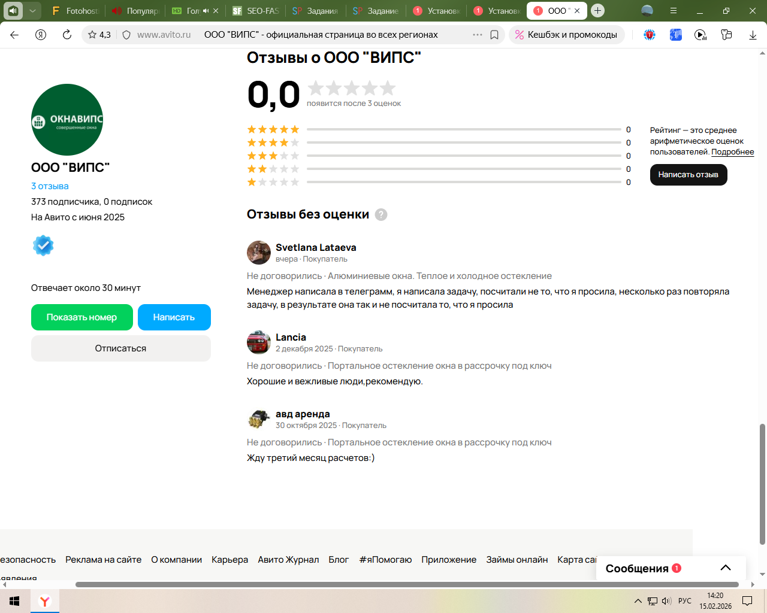Open the Авито Журнал footer link
767x613 pixels.
click(x=289, y=560)
